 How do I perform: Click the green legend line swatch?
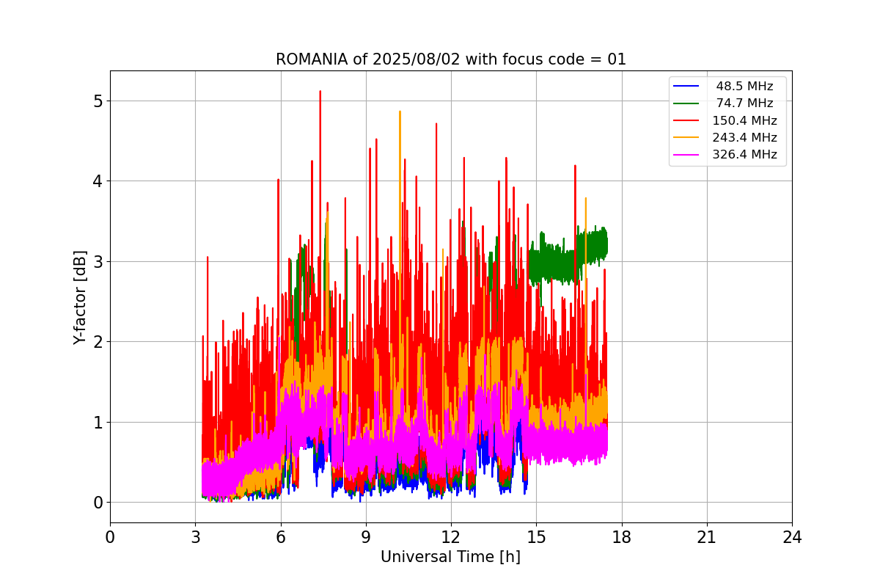(686, 103)
